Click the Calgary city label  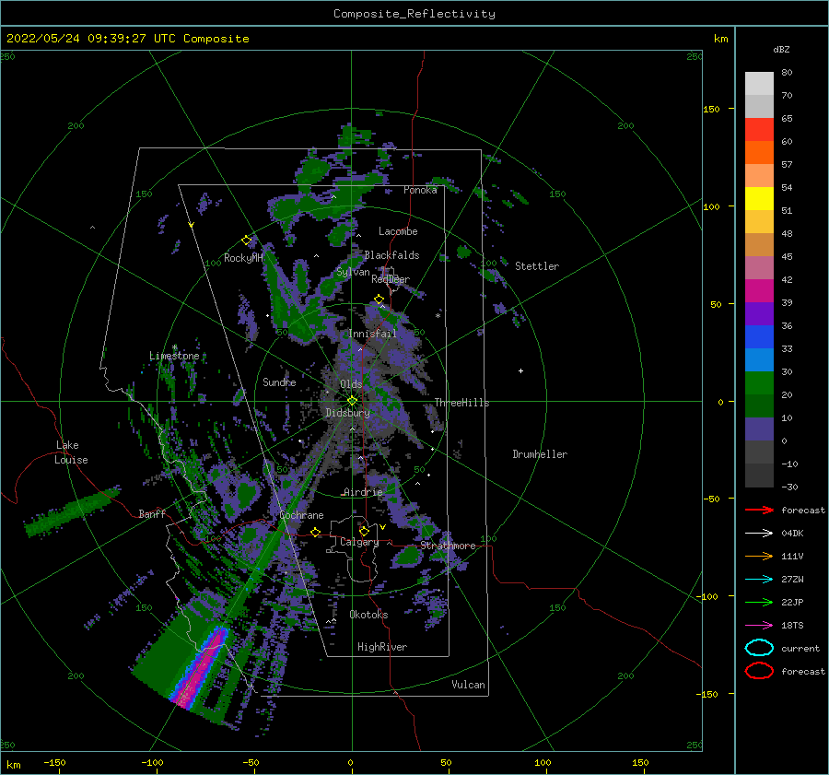click(359, 542)
